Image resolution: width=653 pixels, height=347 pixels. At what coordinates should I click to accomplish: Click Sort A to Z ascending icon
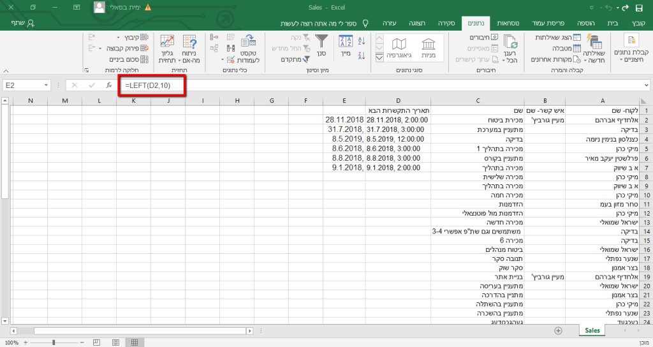coord(362,41)
